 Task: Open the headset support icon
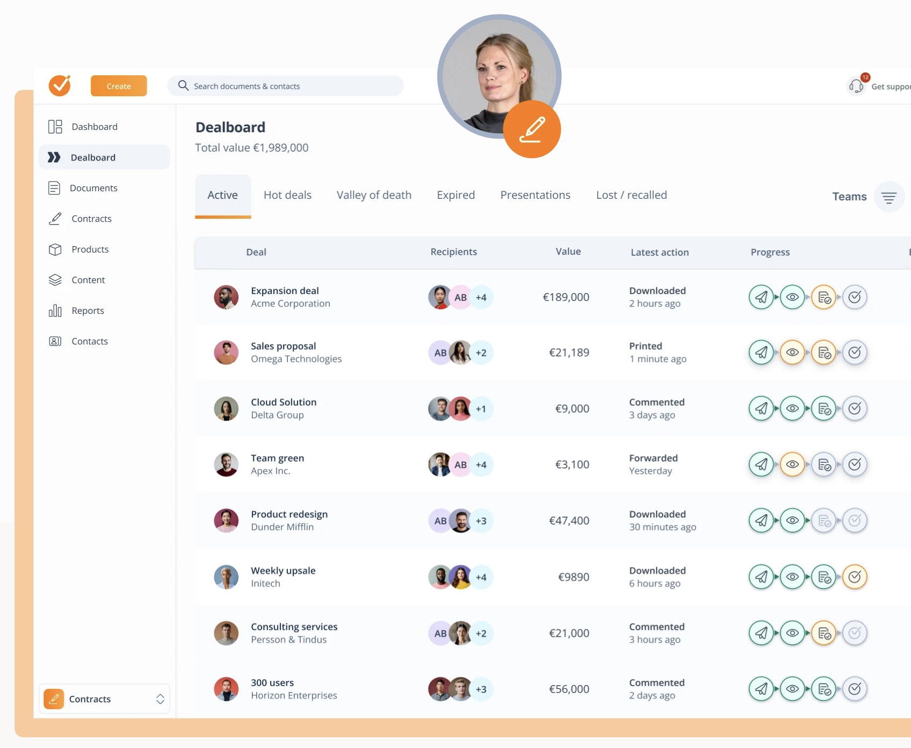(x=856, y=86)
